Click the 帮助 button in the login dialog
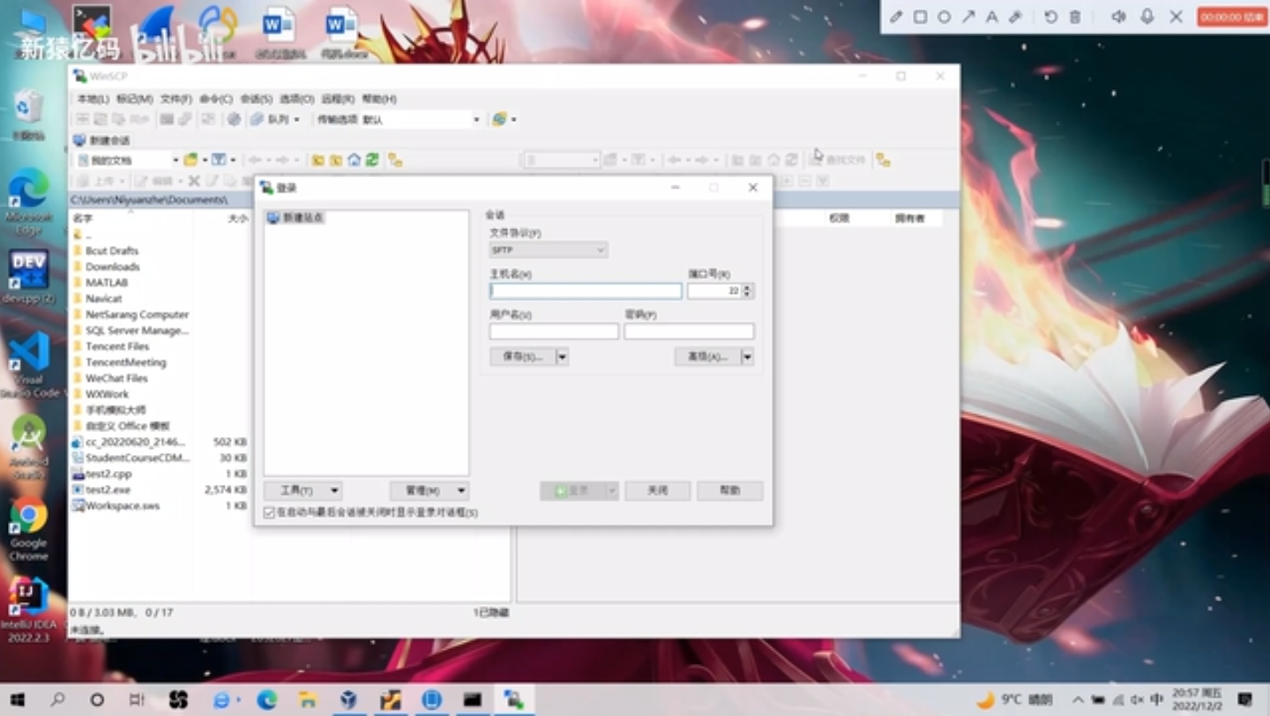The height and width of the screenshot is (716, 1270). 729,490
